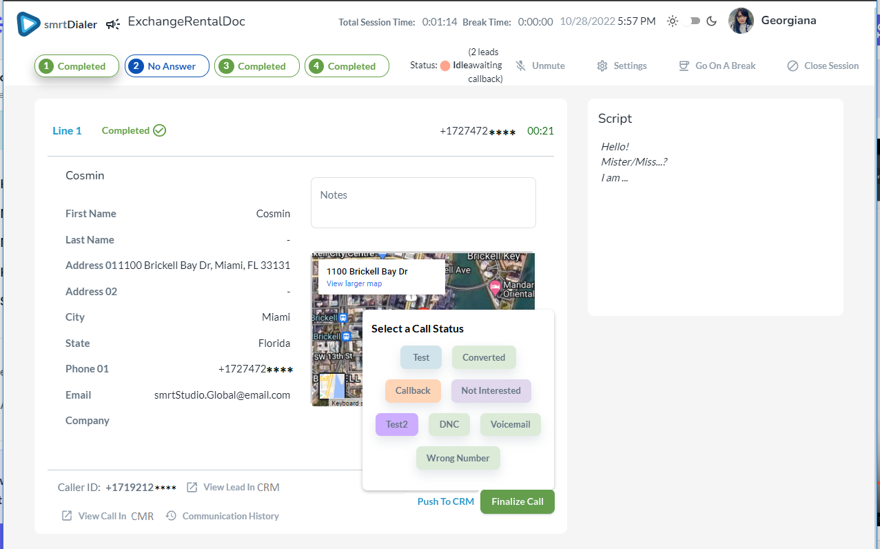Click the Unmute microphone icon

point(521,66)
